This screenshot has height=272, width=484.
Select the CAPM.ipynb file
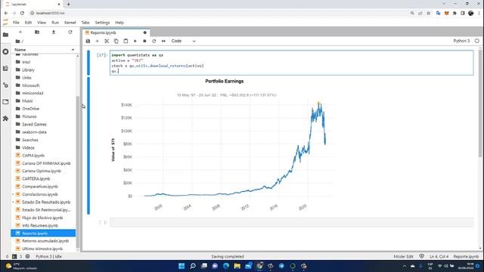(x=43, y=156)
